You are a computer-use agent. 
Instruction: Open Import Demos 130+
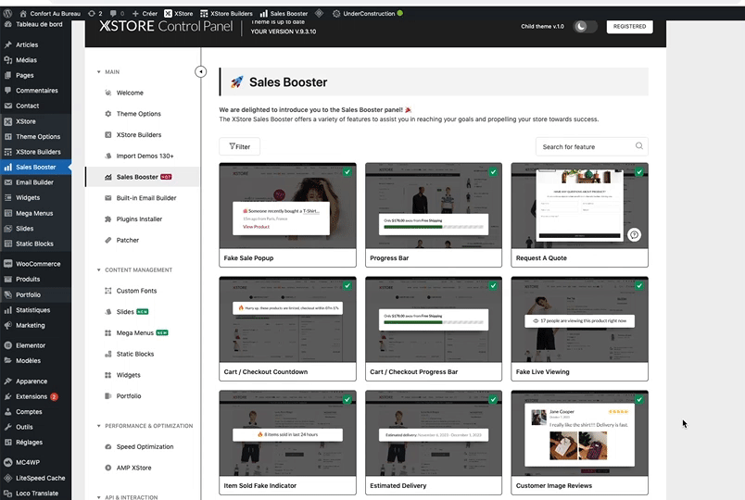tap(145, 156)
